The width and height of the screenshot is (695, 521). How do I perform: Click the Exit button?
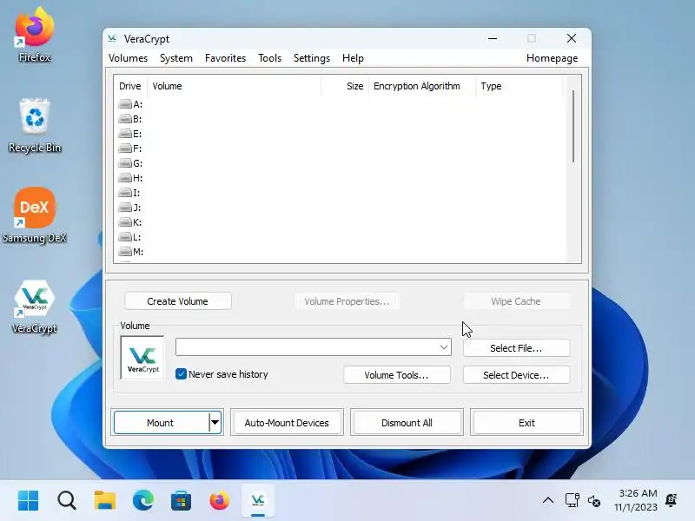pyautogui.click(x=526, y=423)
